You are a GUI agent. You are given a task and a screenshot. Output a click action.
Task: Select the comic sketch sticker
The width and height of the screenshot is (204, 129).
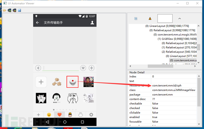88,98
